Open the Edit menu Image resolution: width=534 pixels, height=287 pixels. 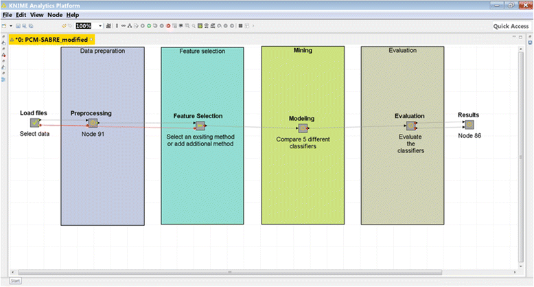pos(21,15)
